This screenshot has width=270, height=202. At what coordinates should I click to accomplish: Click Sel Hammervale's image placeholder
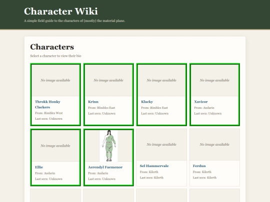[161, 145]
